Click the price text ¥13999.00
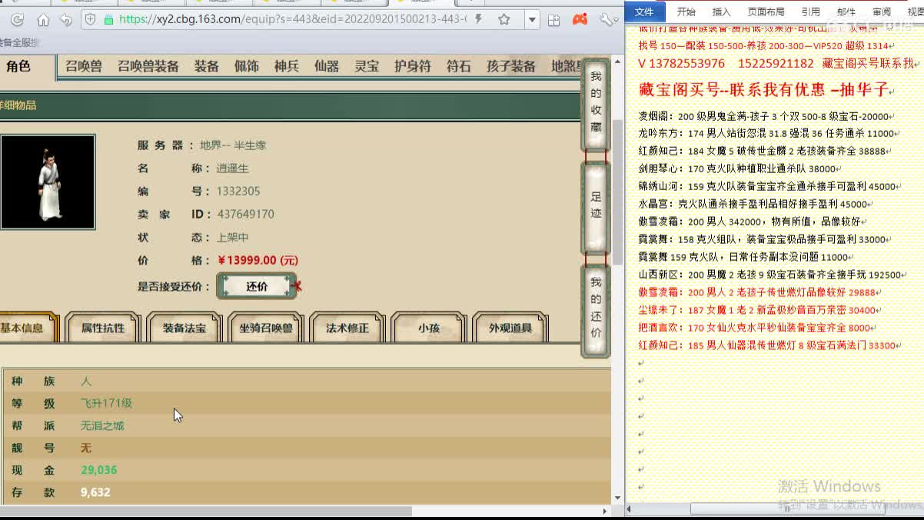Image resolution: width=924 pixels, height=520 pixels. 258,261
